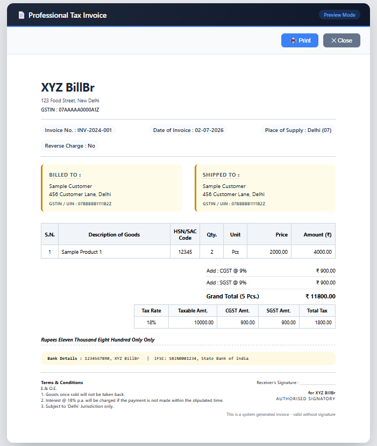Click the Qty. column header
Screen dimensions: 377x446
(212, 235)
